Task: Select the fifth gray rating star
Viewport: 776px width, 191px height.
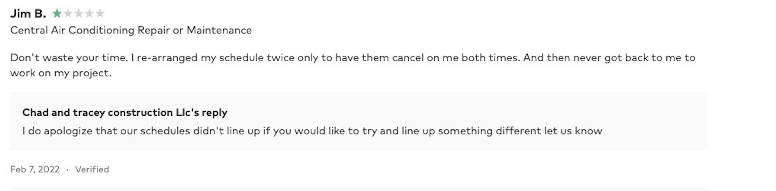Action: coord(100,14)
